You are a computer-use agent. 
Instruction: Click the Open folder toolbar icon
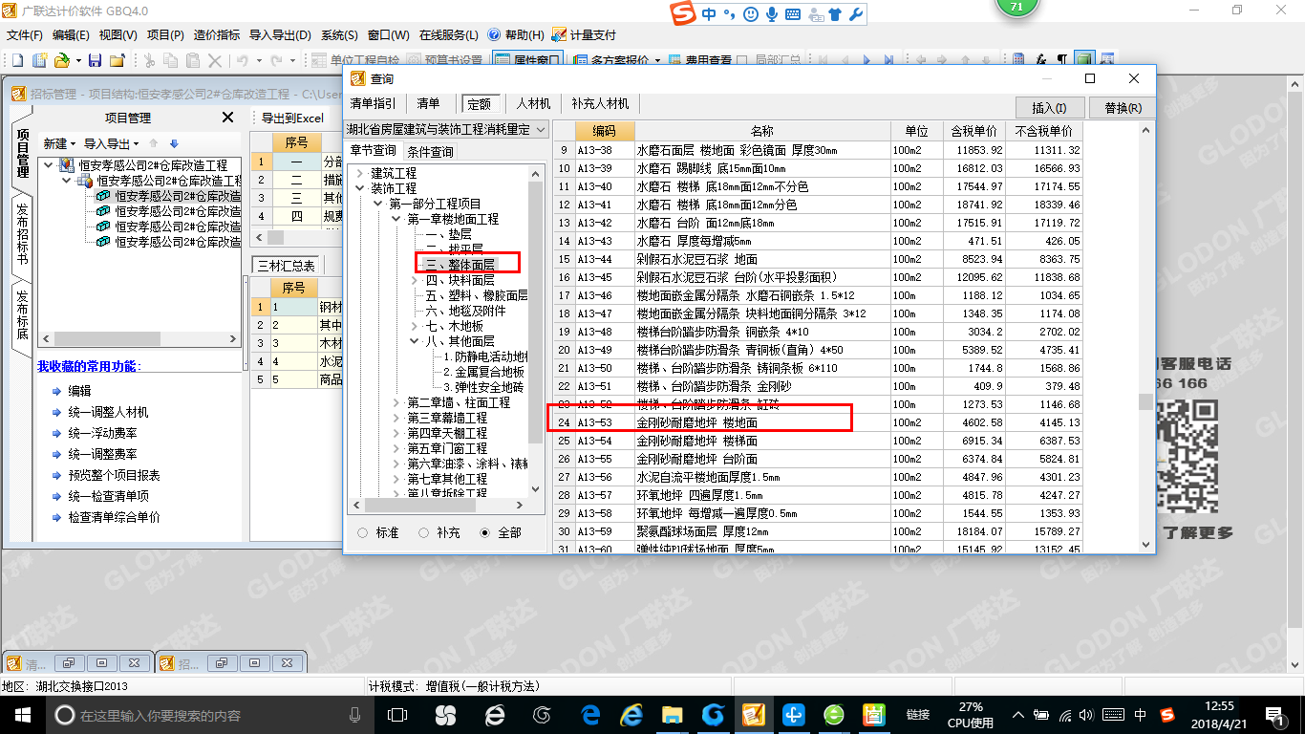tap(61, 60)
